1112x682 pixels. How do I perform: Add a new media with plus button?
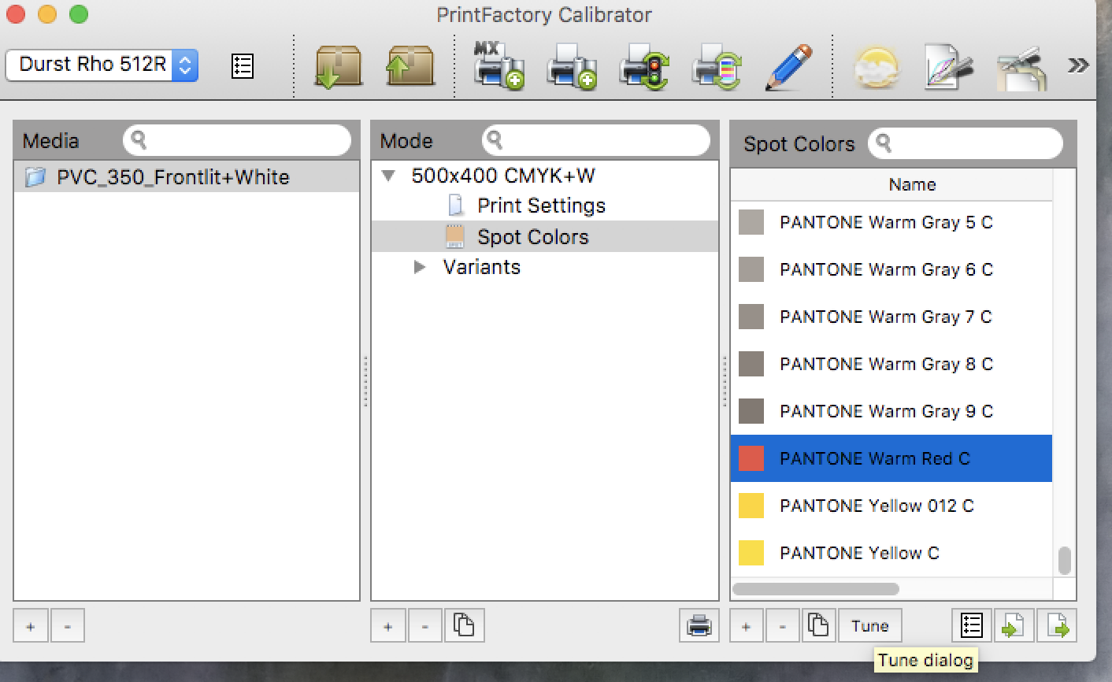pos(31,627)
